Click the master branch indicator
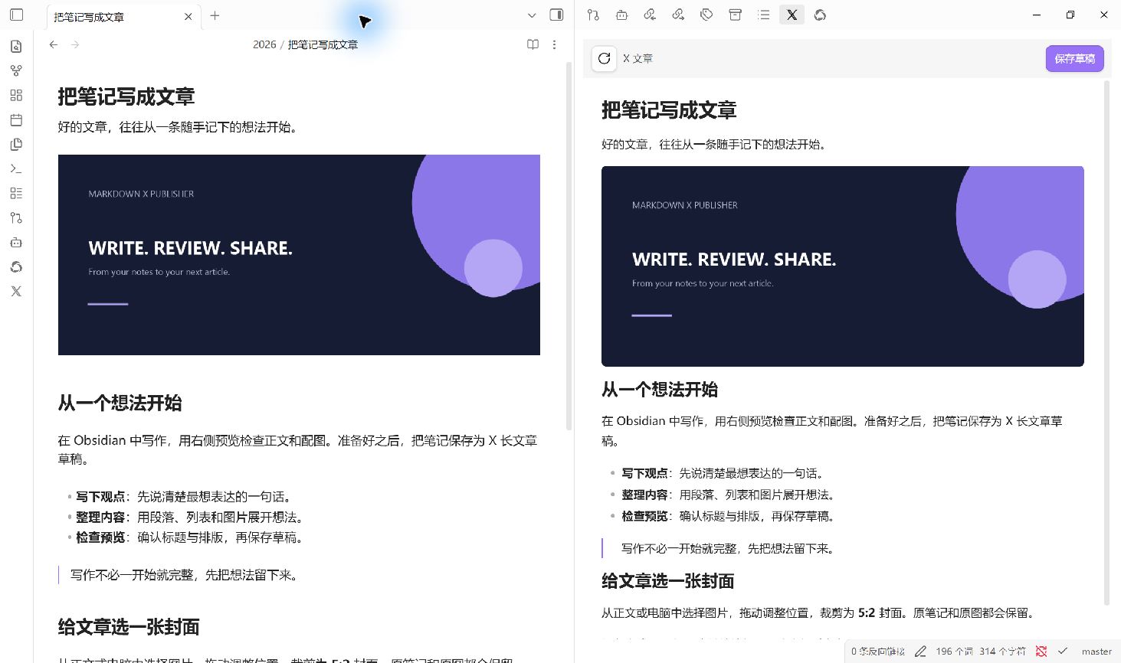The height and width of the screenshot is (663, 1121). coord(1096,652)
